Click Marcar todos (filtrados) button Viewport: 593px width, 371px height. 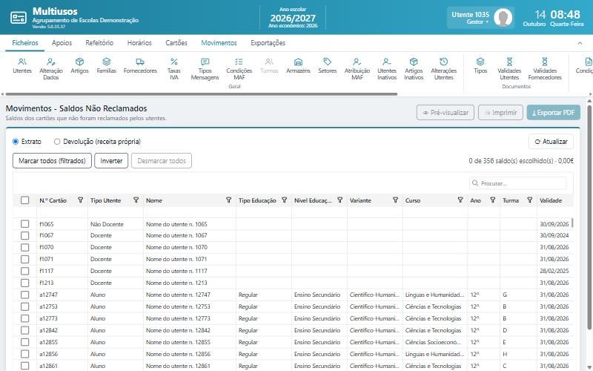(x=52, y=161)
